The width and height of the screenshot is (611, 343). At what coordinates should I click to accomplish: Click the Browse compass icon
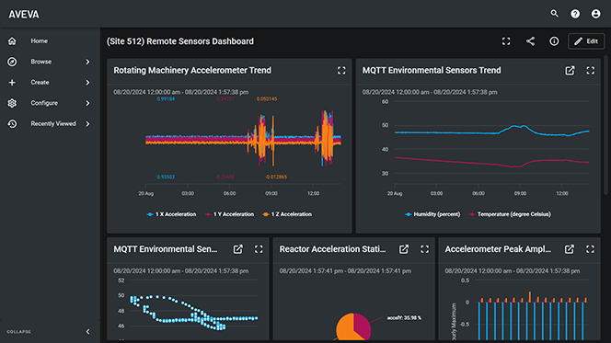click(x=12, y=62)
